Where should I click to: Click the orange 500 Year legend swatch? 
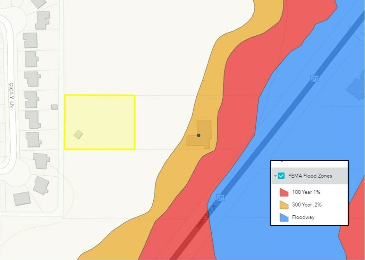coord(284,205)
